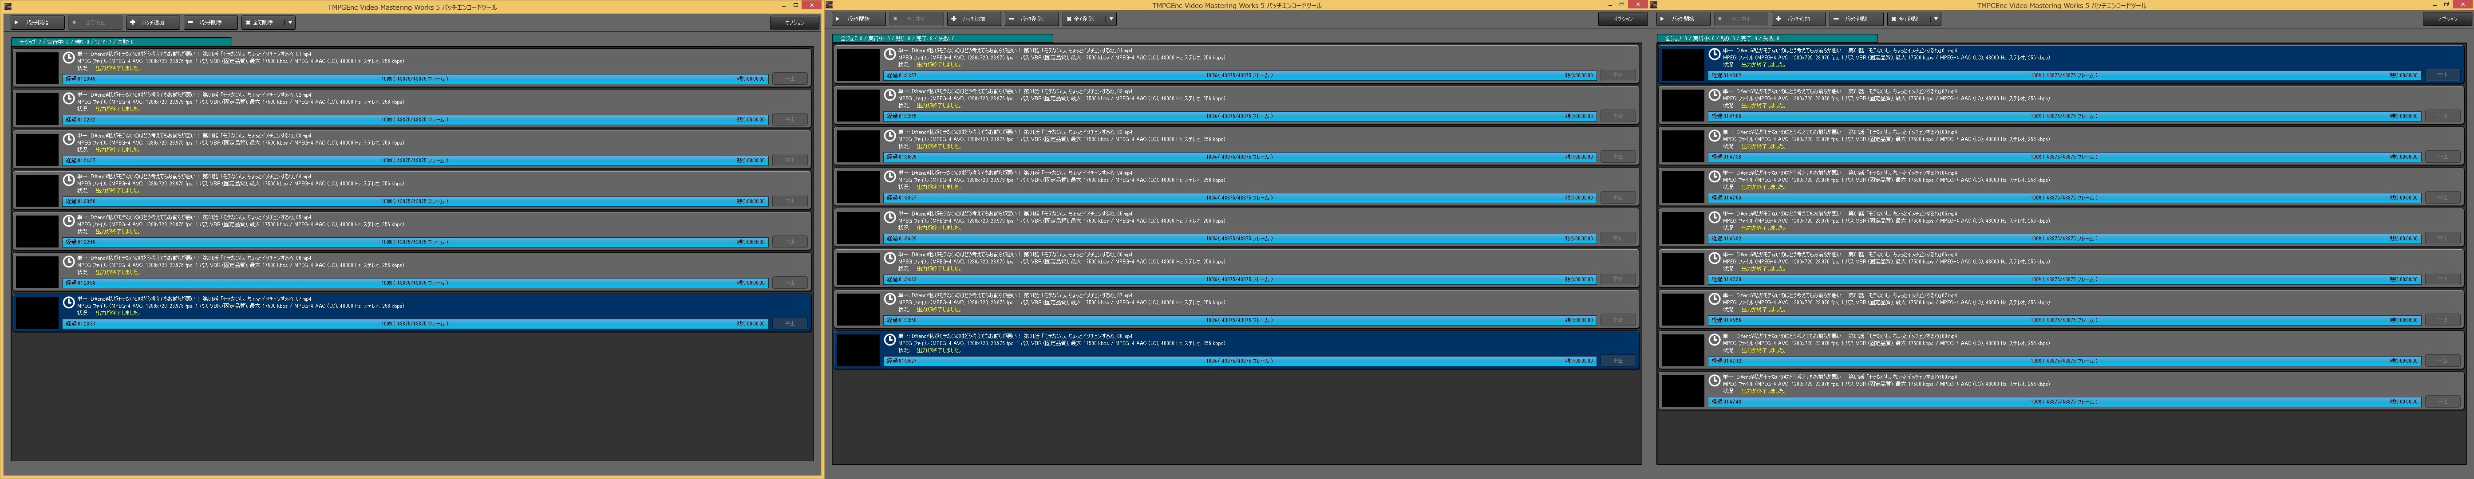2474x479 pixels.
Task: Click progress bar of 07.mp4 in 7-job window
Action: [415, 323]
